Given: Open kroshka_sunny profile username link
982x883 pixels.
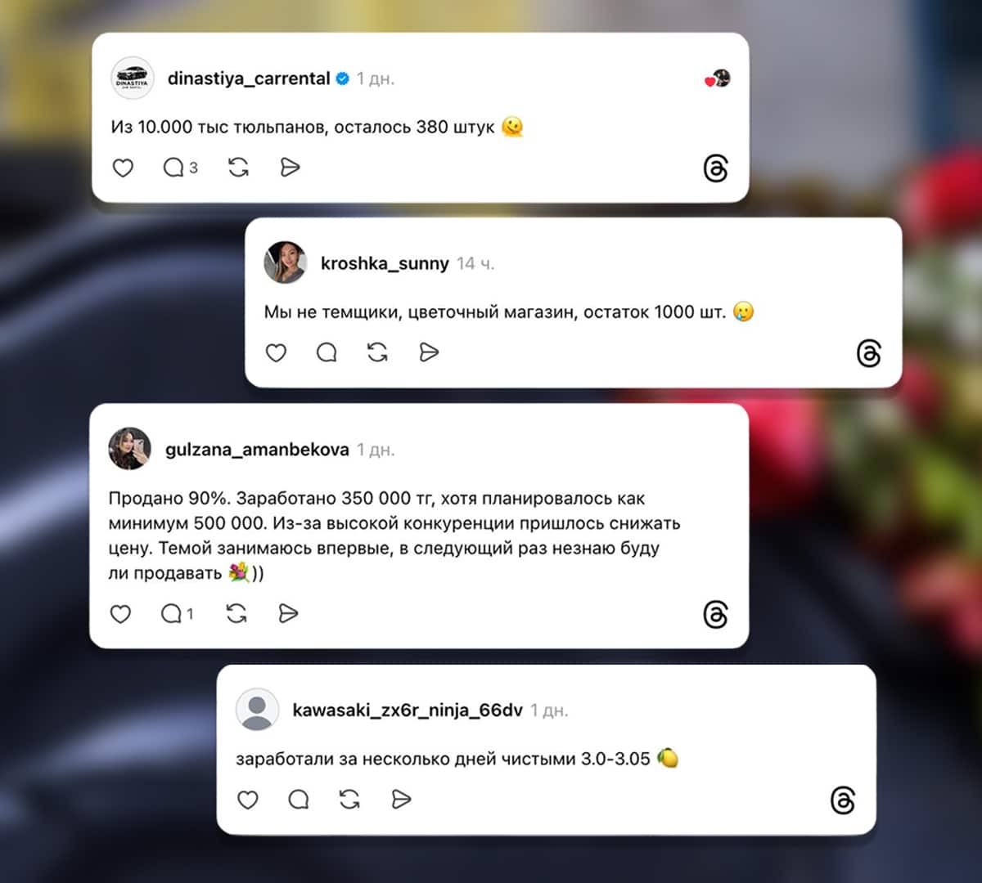Looking at the screenshot, I should [385, 263].
